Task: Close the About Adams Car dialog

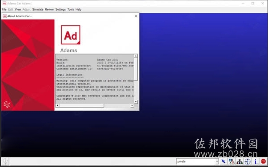Action: click(136, 16)
